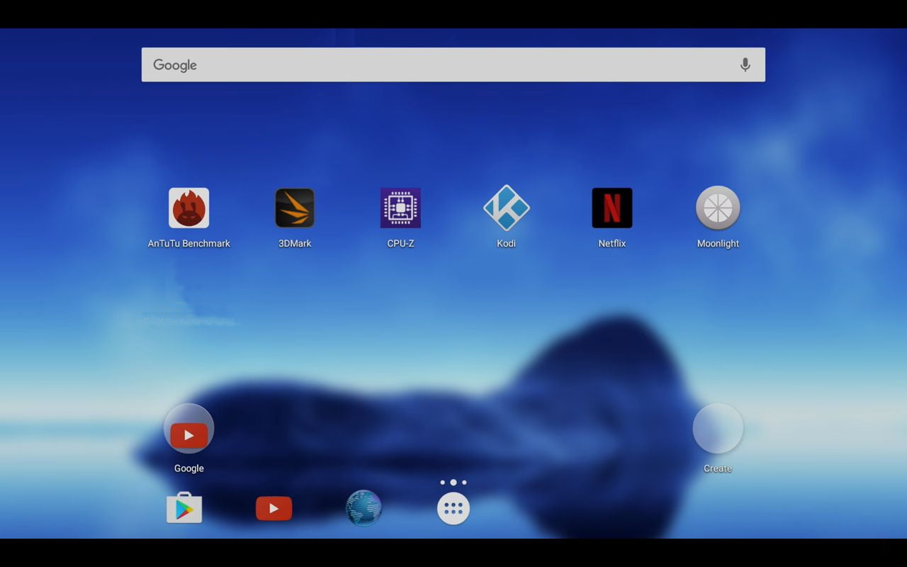Click the CPU-Z label

click(400, 243)
